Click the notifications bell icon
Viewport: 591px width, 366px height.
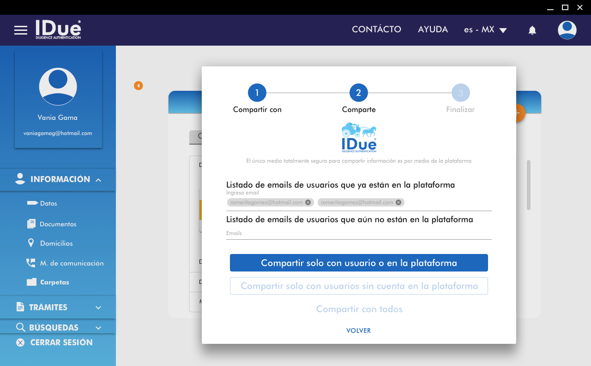coord(532,30)
